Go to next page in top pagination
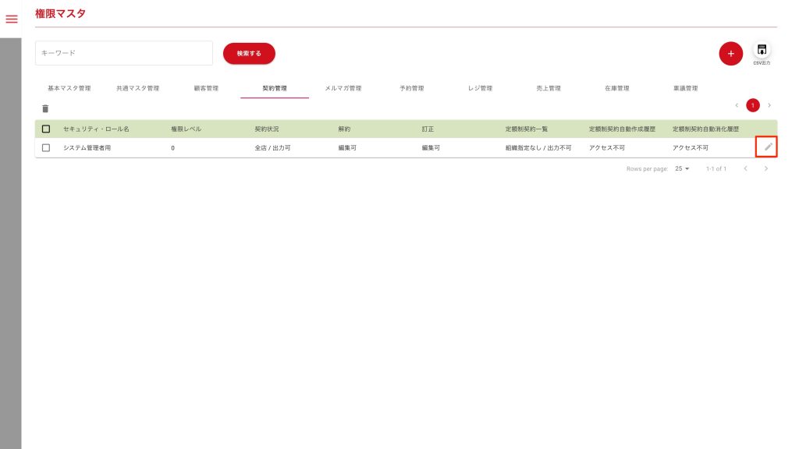 769,105
